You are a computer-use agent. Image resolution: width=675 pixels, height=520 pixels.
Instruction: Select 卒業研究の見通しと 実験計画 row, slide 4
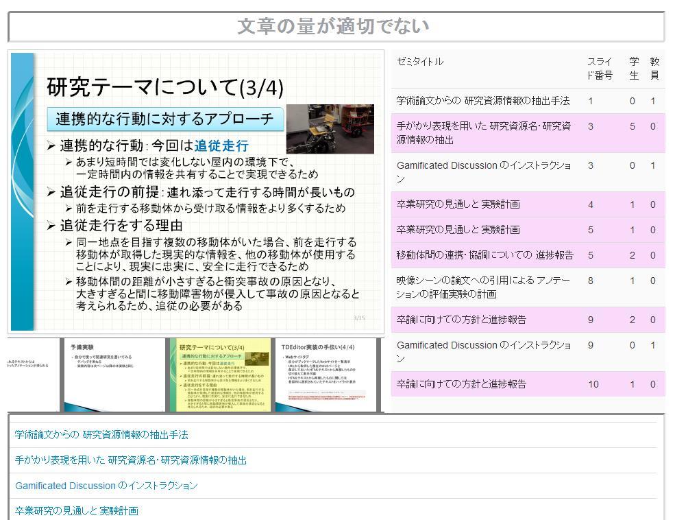coord(528,204)
